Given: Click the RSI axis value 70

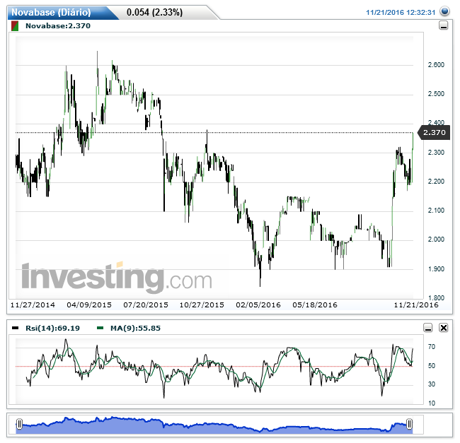Looking at the screenshot, I should (432, 347).
